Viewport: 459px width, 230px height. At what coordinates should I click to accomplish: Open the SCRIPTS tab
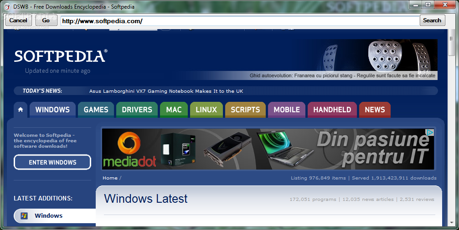245,110
